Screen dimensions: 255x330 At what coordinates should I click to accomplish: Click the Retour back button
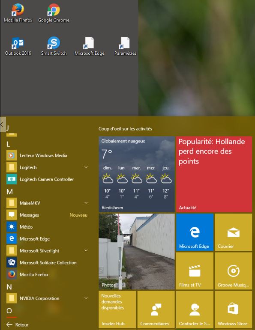[17, 324]
